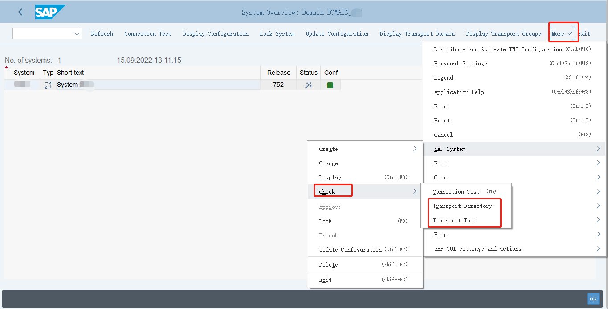Click the green Conf status square
The width and height of the screenshot is (608, 309).
[x=330, y=85]
